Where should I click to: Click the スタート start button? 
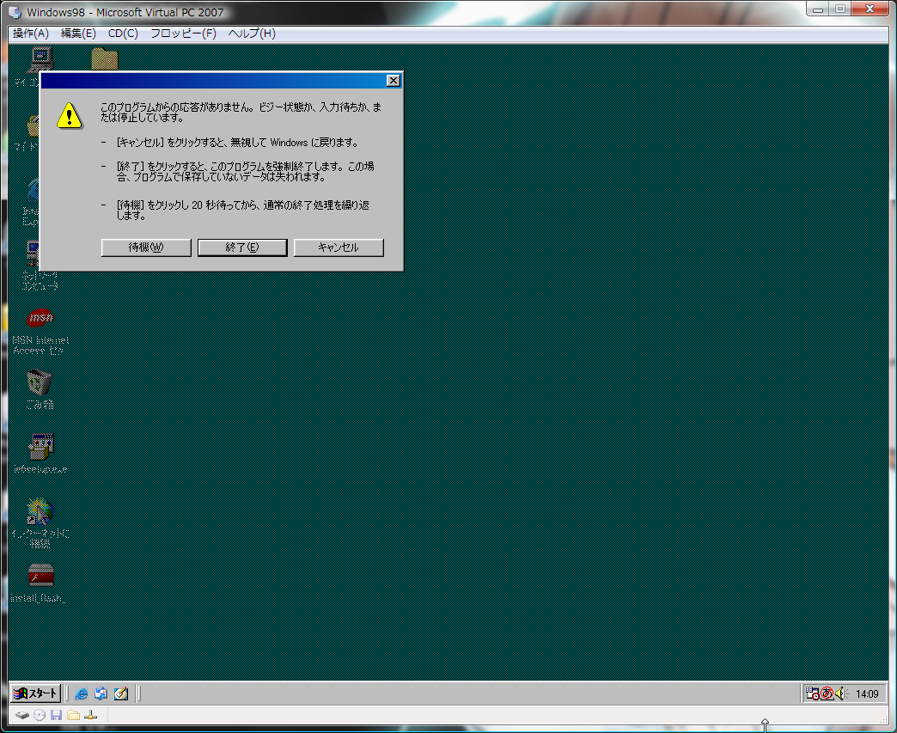coord(35,693)
